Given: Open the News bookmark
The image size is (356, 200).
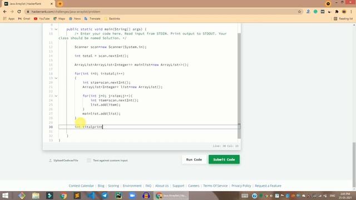Looking at the screenshot, I should pos(75,18).
